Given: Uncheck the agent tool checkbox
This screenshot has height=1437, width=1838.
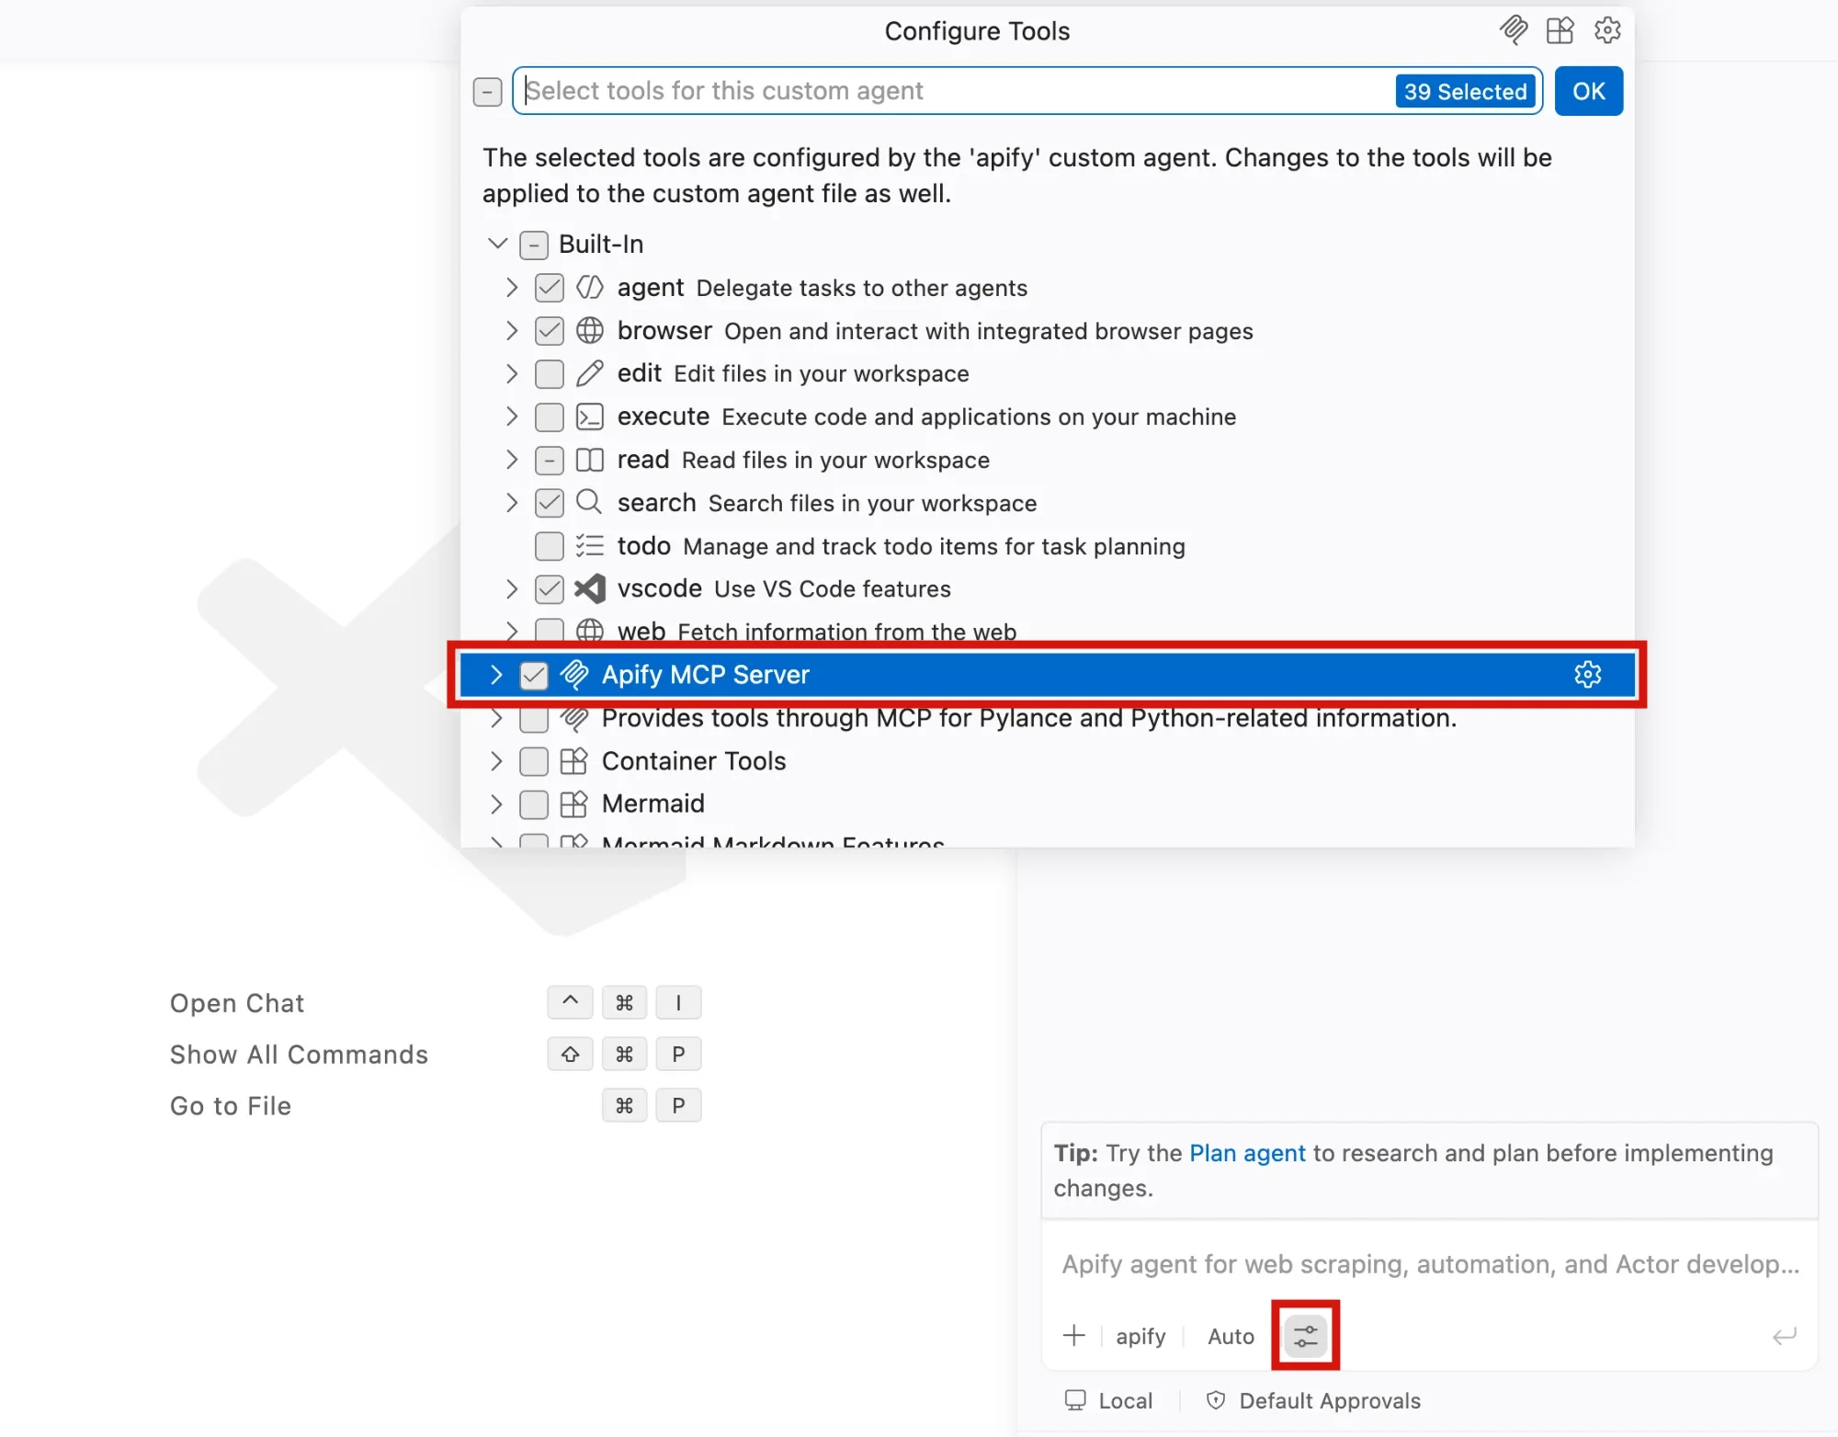Looking at the screenshot, I should pos(549,288).
